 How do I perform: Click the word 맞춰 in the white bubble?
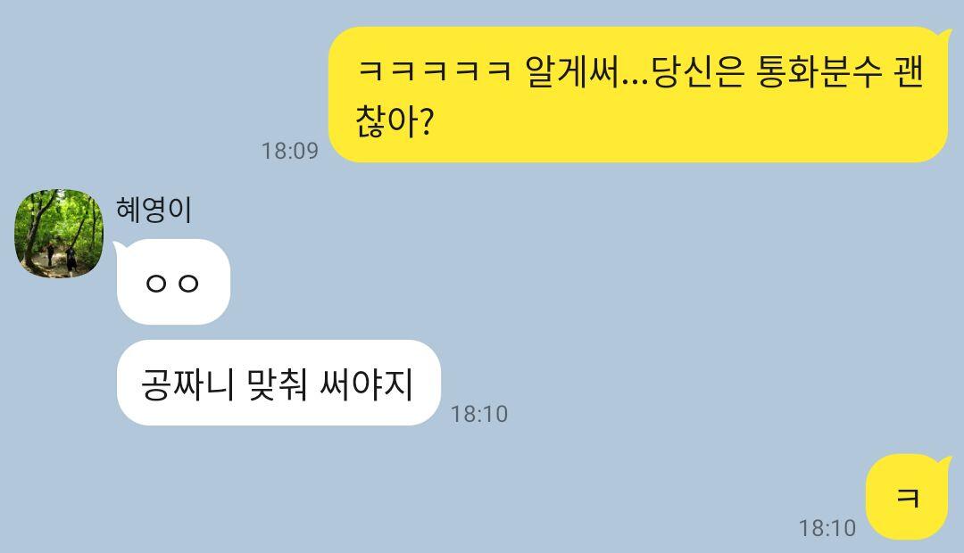(277, 384)
